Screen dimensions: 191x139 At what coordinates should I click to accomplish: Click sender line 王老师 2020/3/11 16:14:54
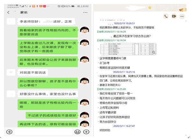point(111,40)
